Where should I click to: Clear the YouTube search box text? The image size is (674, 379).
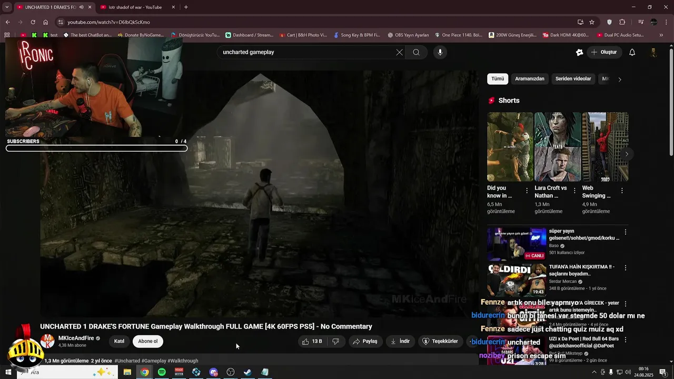click(x=399, y=52)
